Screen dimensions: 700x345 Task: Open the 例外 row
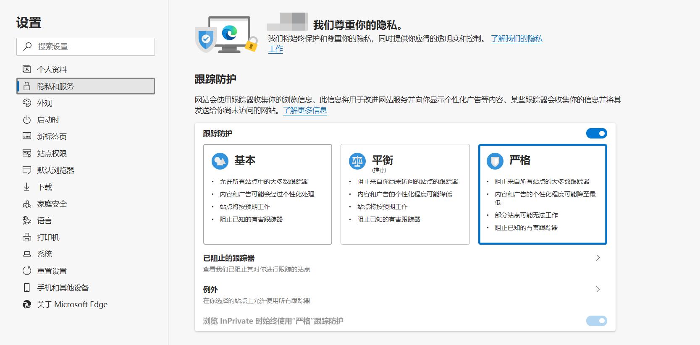tap(405, 295)
